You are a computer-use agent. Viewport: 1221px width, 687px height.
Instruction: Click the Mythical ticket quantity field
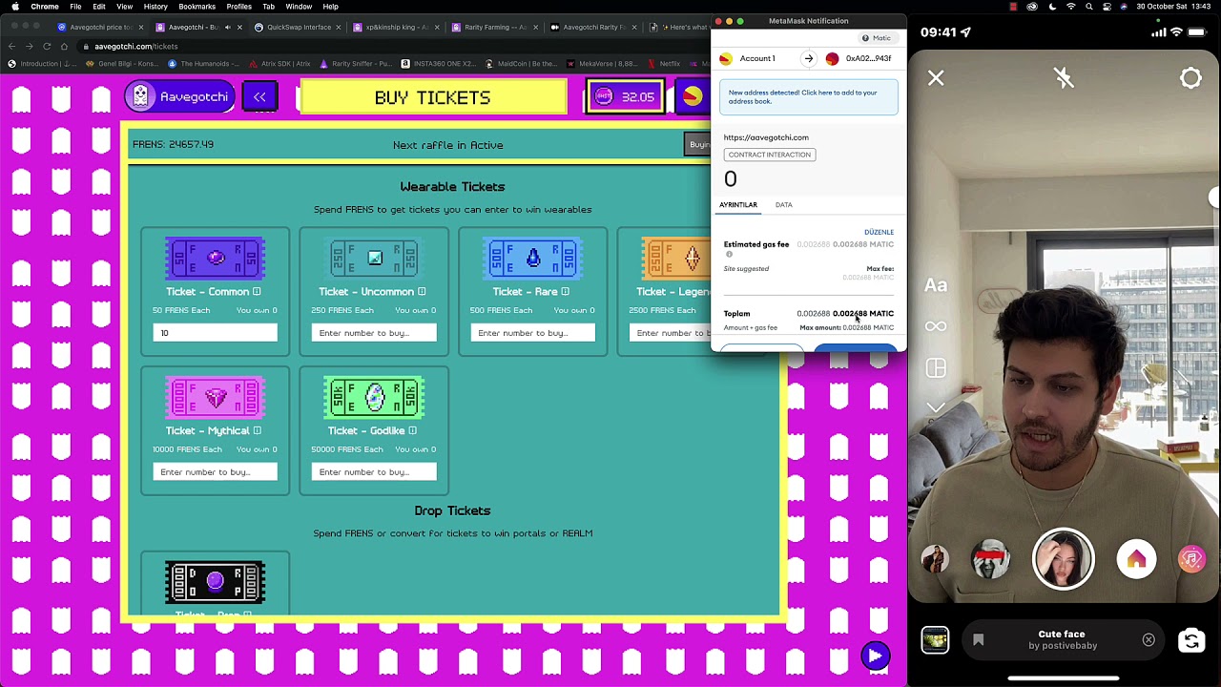pyautogui.click(x=215, y=472)
